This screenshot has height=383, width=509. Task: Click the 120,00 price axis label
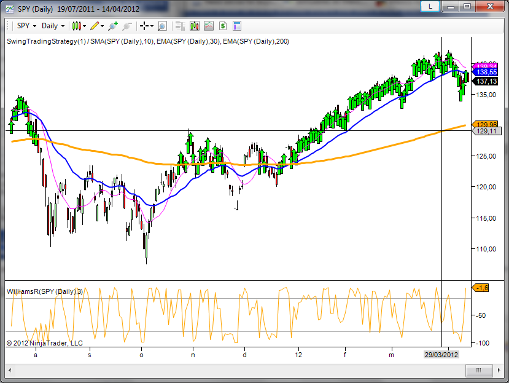486,187
